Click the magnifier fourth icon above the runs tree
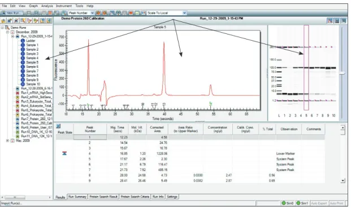The height and width of the screenshot is (210, 351). 23,21
